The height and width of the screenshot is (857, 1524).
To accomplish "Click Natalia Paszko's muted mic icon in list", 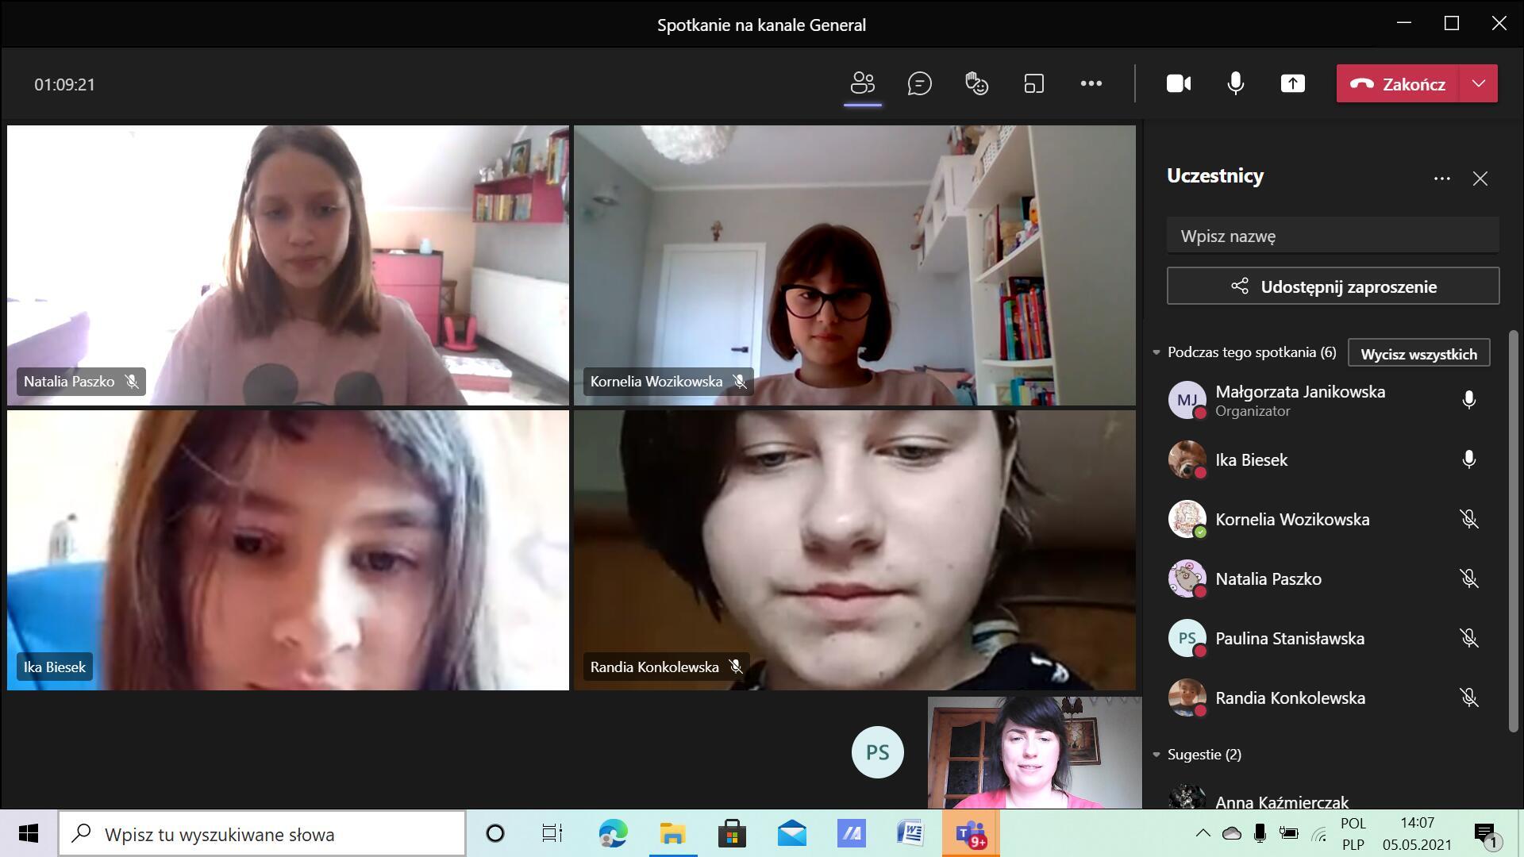I will [1469, 578].
